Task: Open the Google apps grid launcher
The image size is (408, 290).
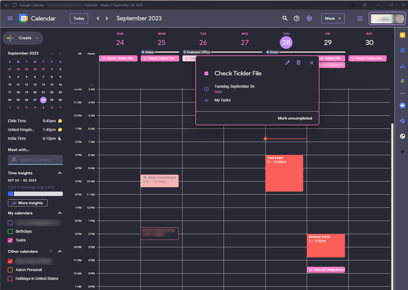Action: [x=360, y=18]
